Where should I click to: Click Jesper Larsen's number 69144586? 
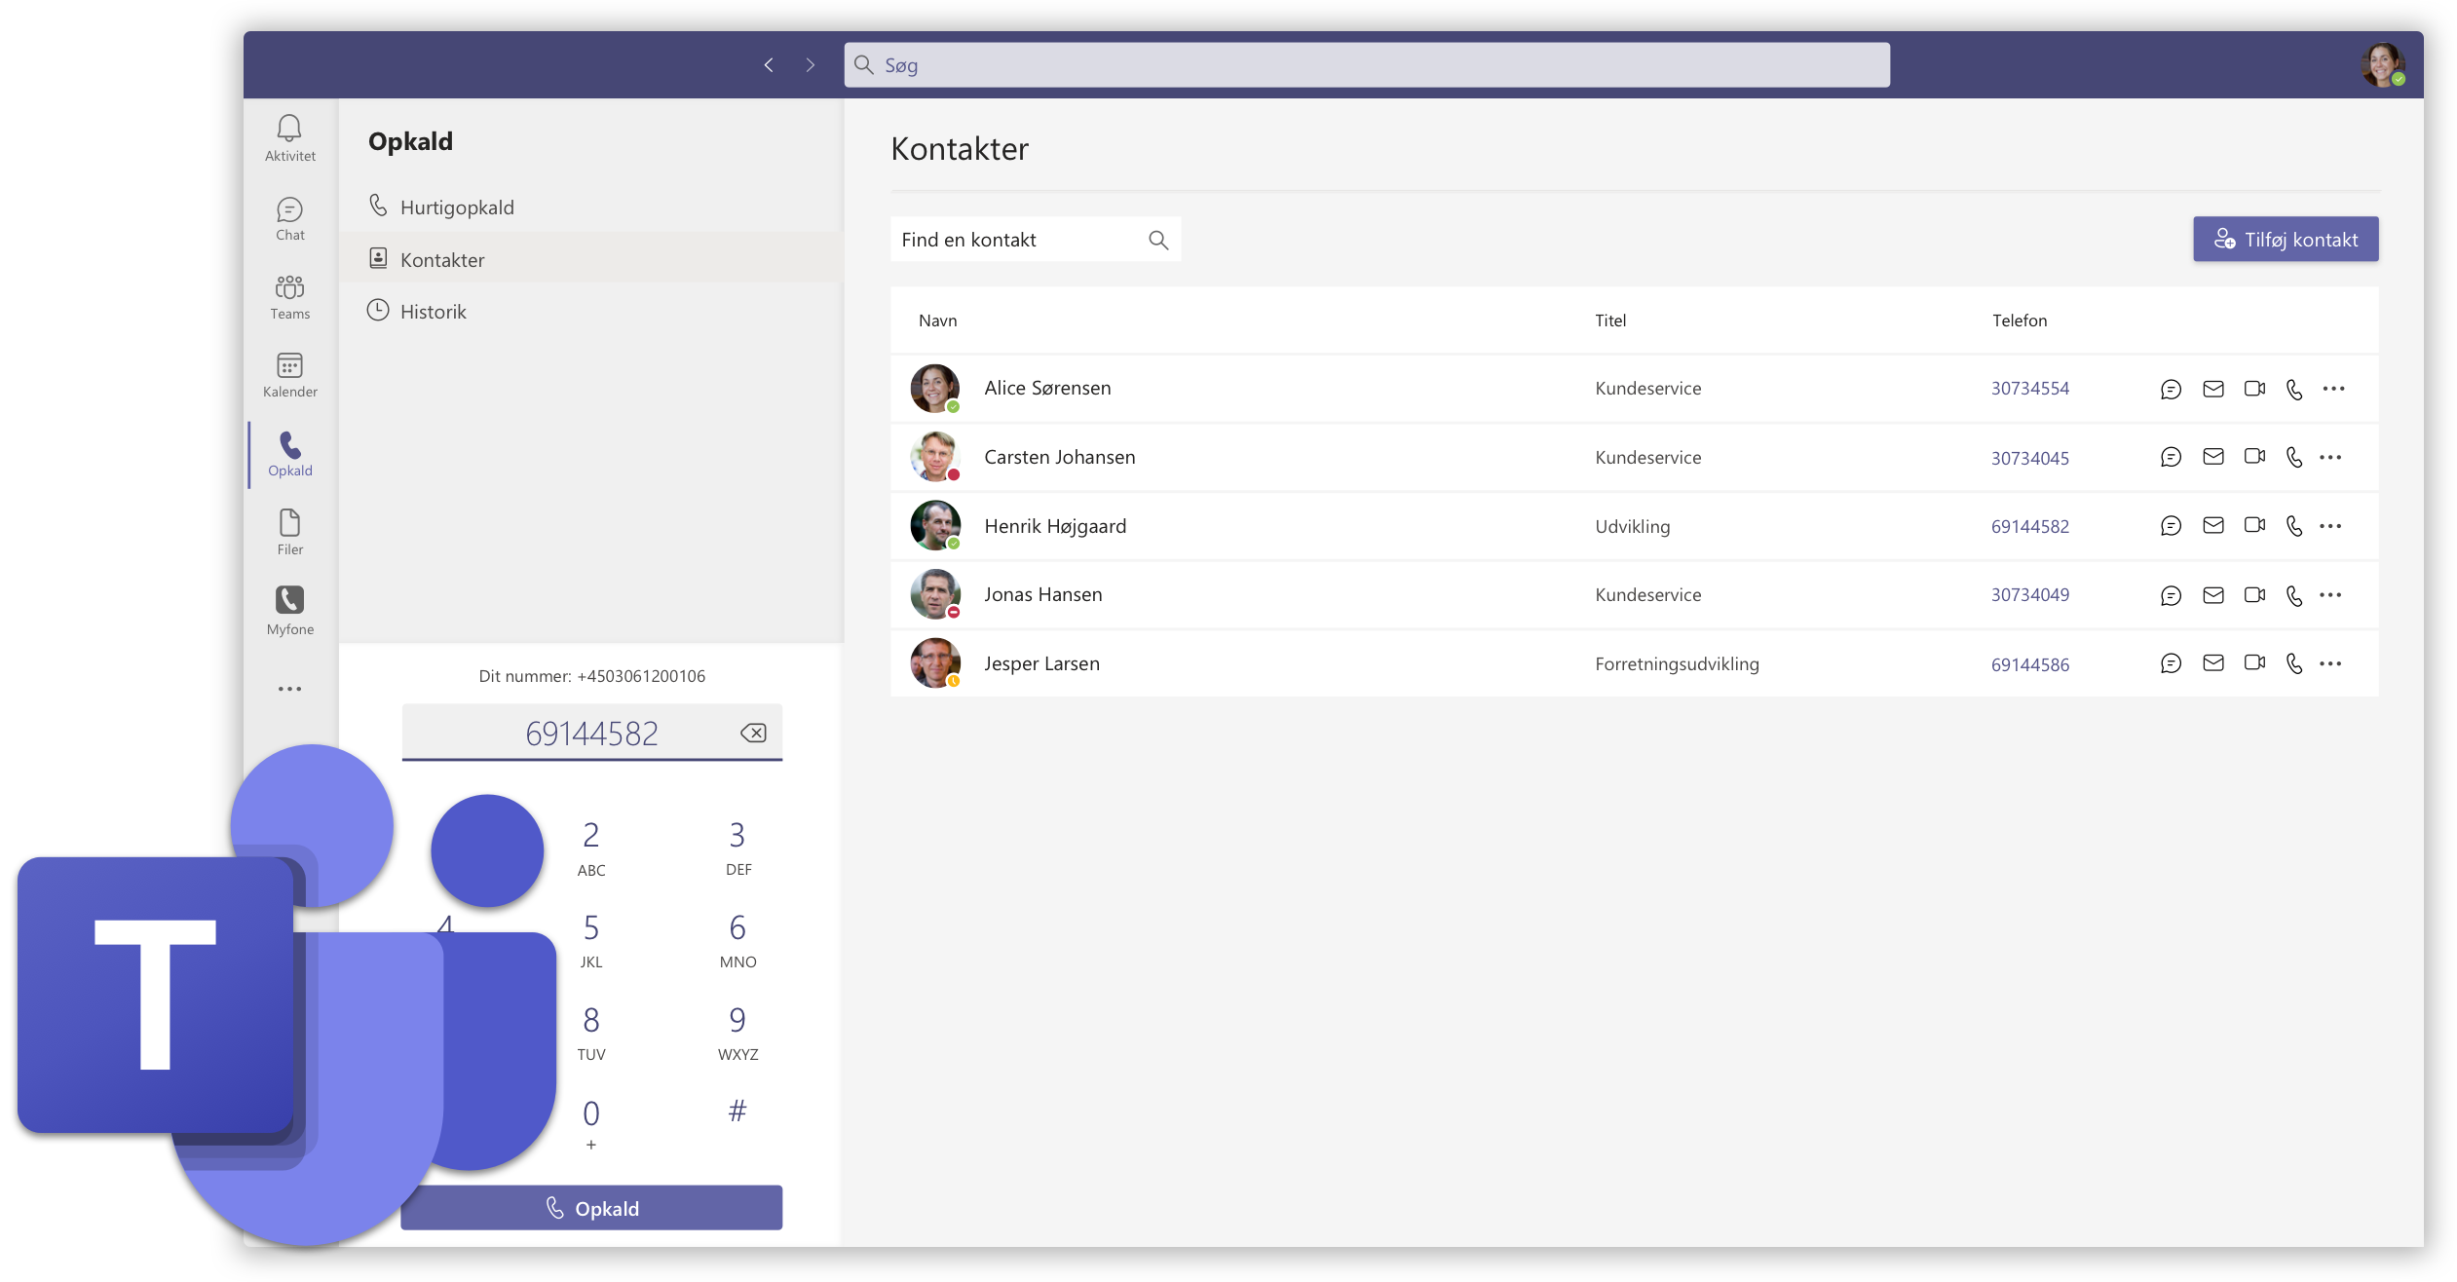click(2029, 664)
